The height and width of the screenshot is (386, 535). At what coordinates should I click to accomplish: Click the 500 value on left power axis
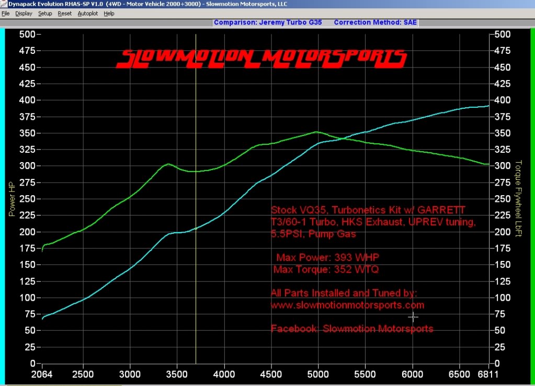click(27, 34)
